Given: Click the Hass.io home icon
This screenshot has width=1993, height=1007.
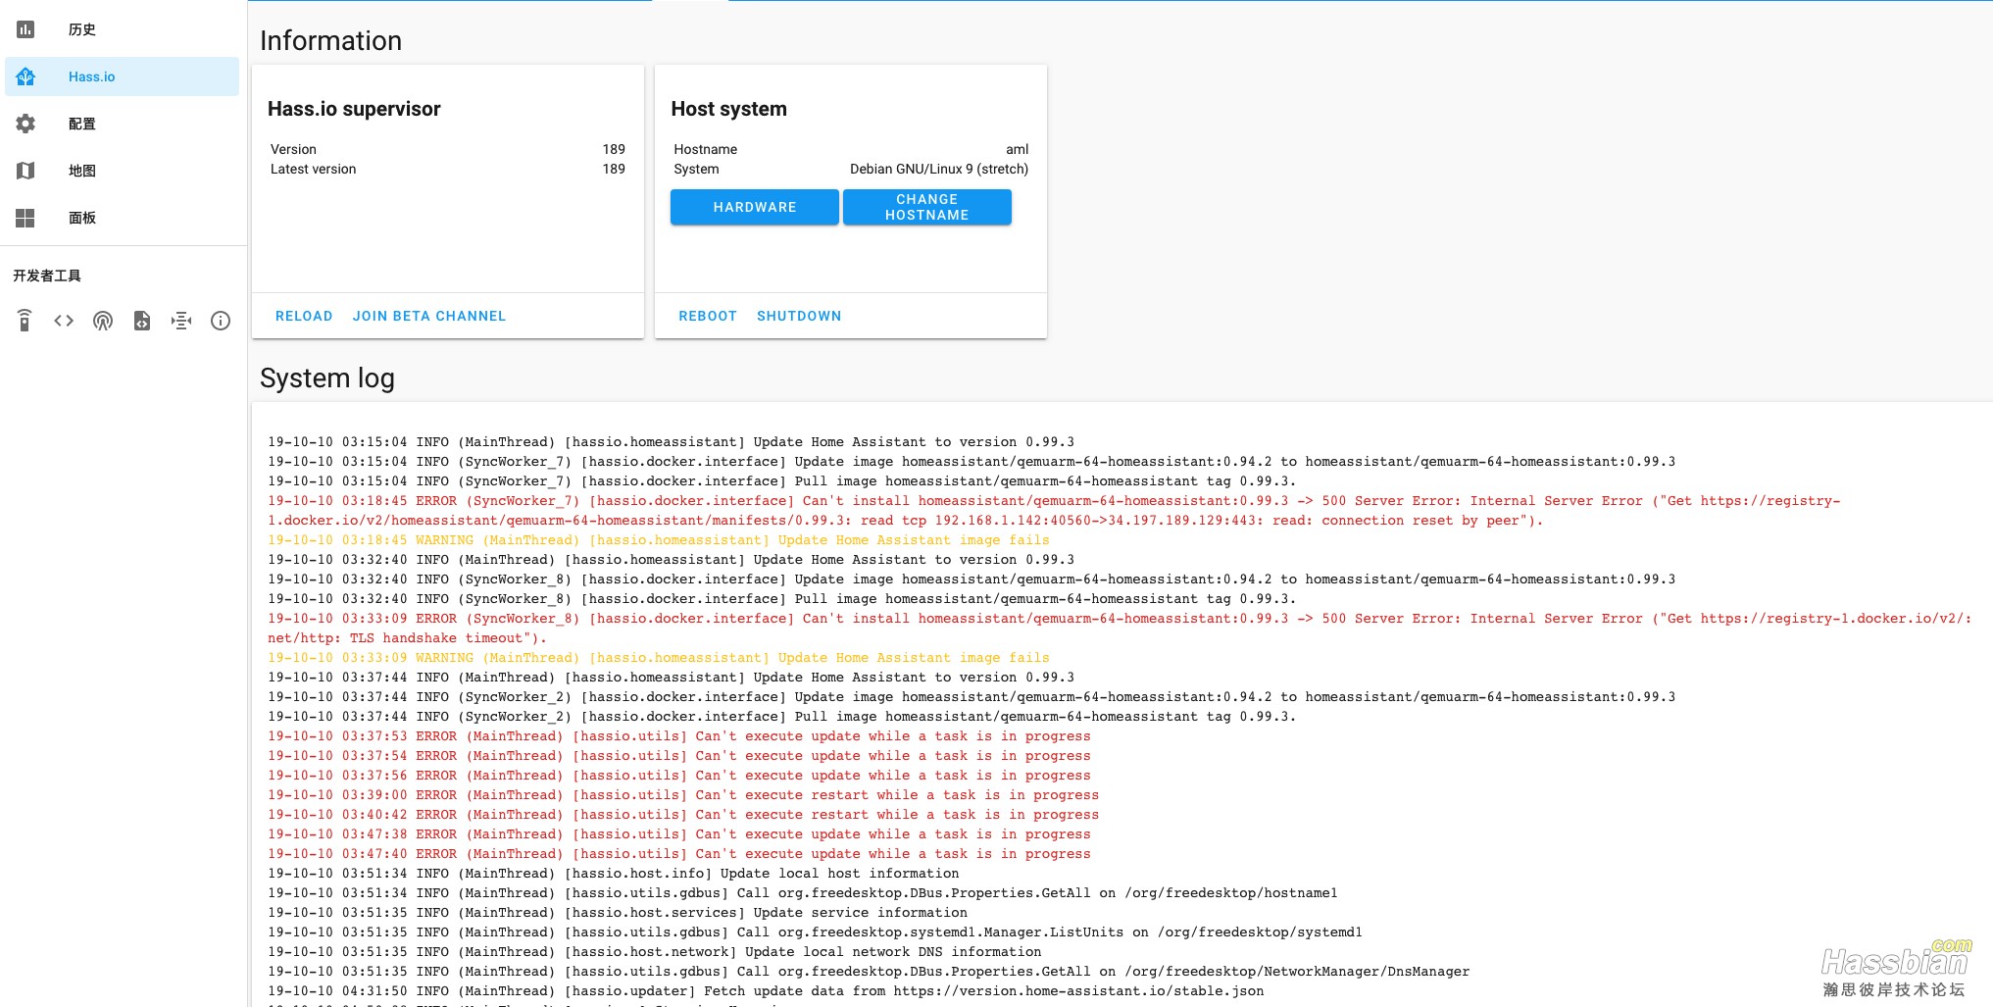Looking at the screenshot, I should (25, 76).
